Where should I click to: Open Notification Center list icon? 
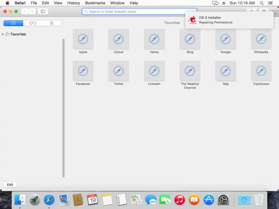tap(270, 3)
